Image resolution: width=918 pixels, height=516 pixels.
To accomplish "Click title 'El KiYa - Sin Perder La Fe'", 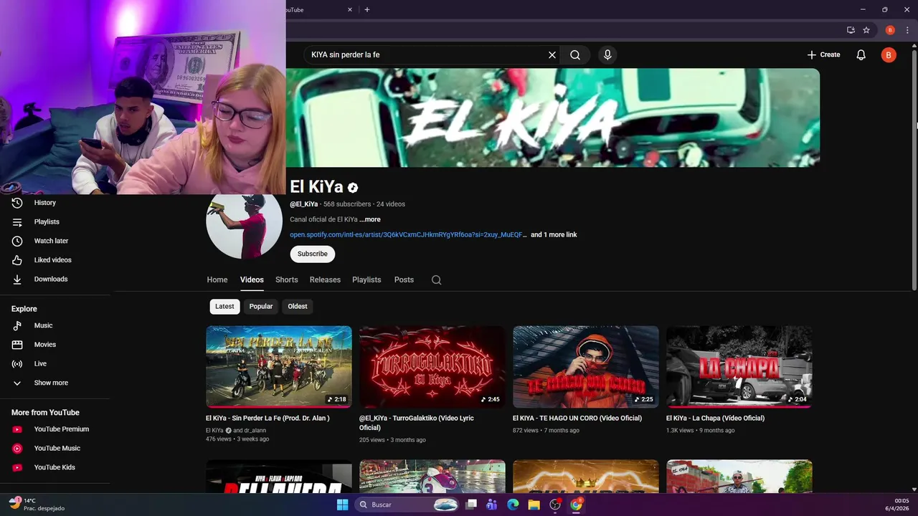I will (268, 418).
